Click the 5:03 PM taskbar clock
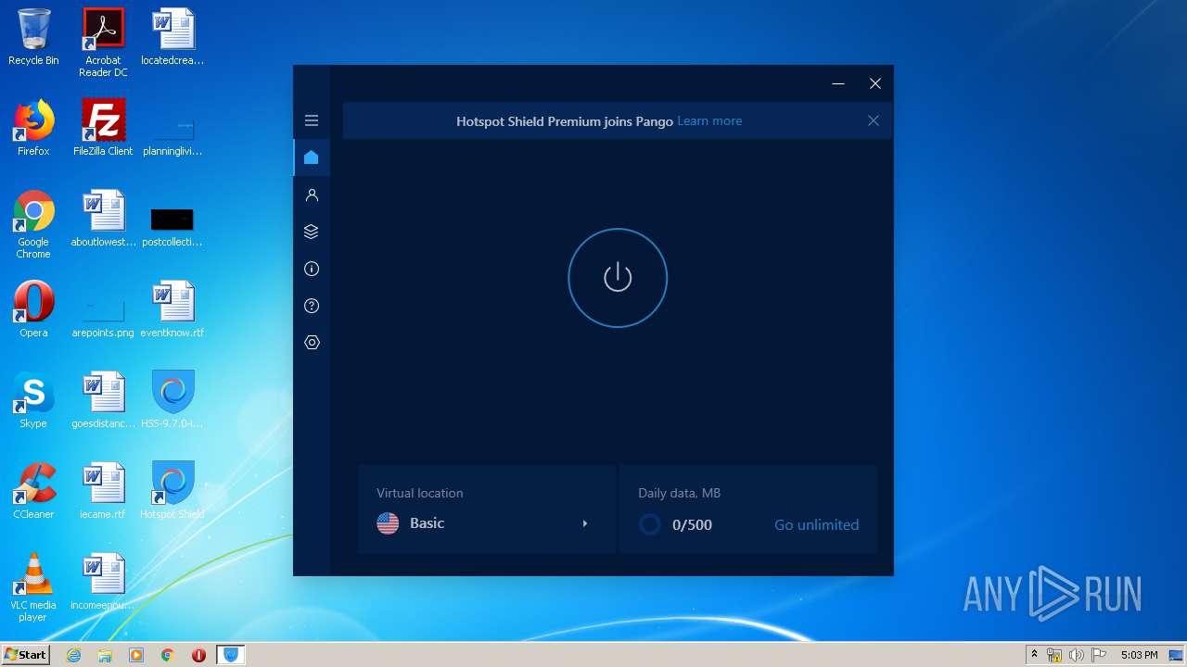 1139,655
